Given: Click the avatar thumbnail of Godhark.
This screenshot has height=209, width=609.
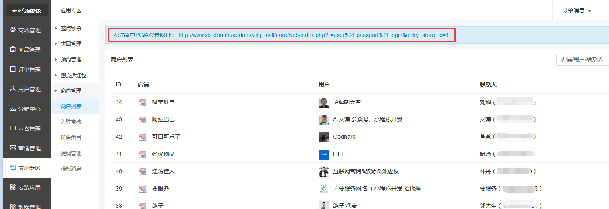Looking at the screenshot, I should pyautogui.click(x=323, y=137).
